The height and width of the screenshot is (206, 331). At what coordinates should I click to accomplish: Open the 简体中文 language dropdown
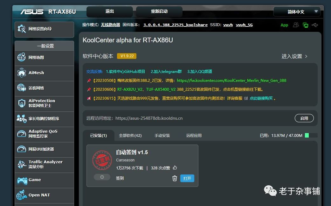point(297,12)
